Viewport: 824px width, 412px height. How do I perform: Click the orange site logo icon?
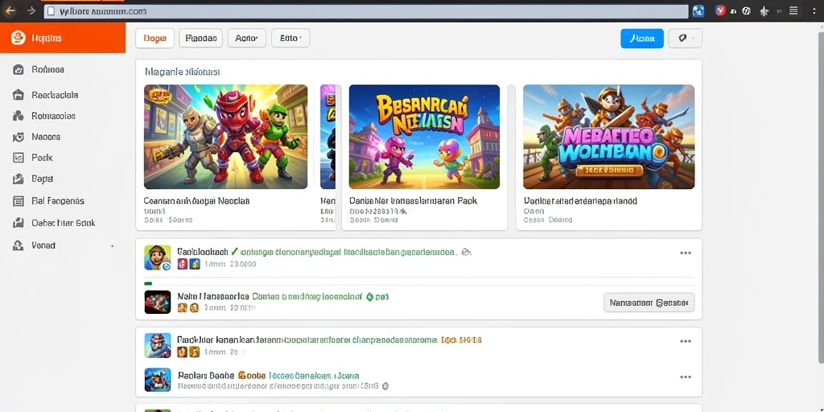[18, 38]
